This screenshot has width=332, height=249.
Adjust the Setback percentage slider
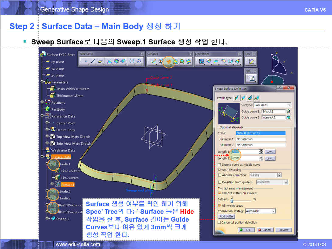[x=232, y=201]
